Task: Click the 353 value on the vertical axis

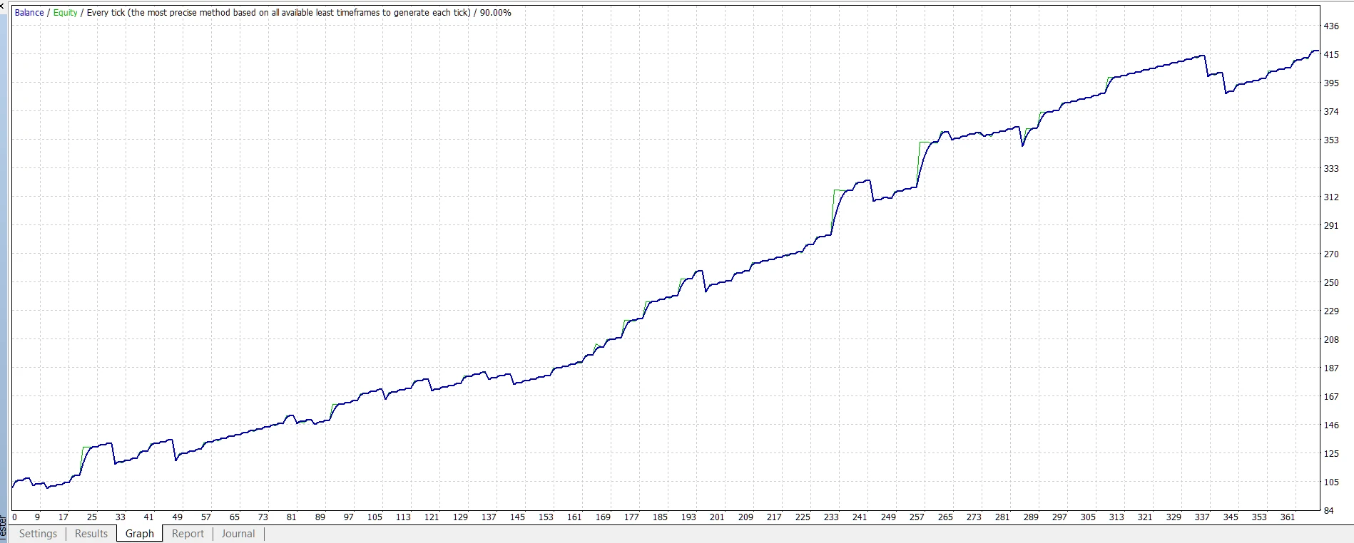Action: click(x=1331, y=140)
